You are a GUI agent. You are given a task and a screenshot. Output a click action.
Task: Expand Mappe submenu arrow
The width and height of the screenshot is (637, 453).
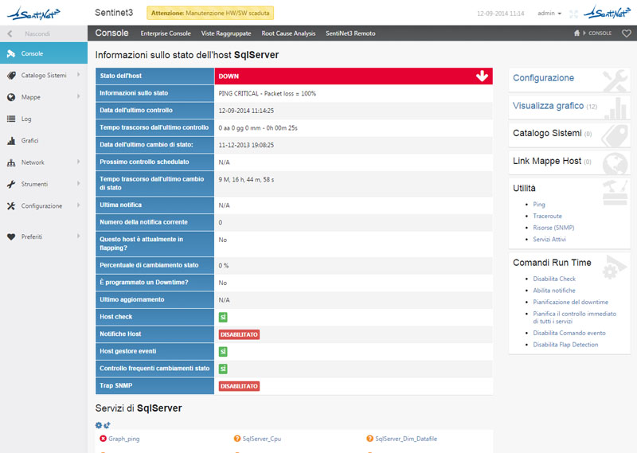(x=78, y=96)
